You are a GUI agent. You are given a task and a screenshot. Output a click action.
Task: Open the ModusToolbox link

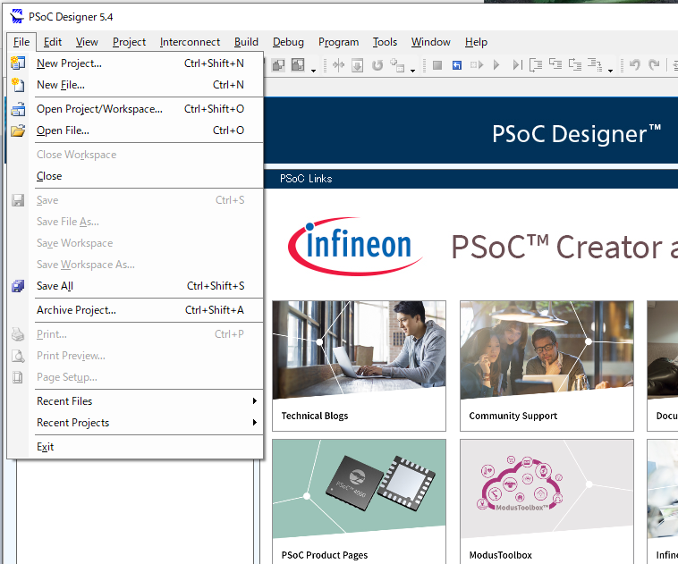tap(500, 555)
